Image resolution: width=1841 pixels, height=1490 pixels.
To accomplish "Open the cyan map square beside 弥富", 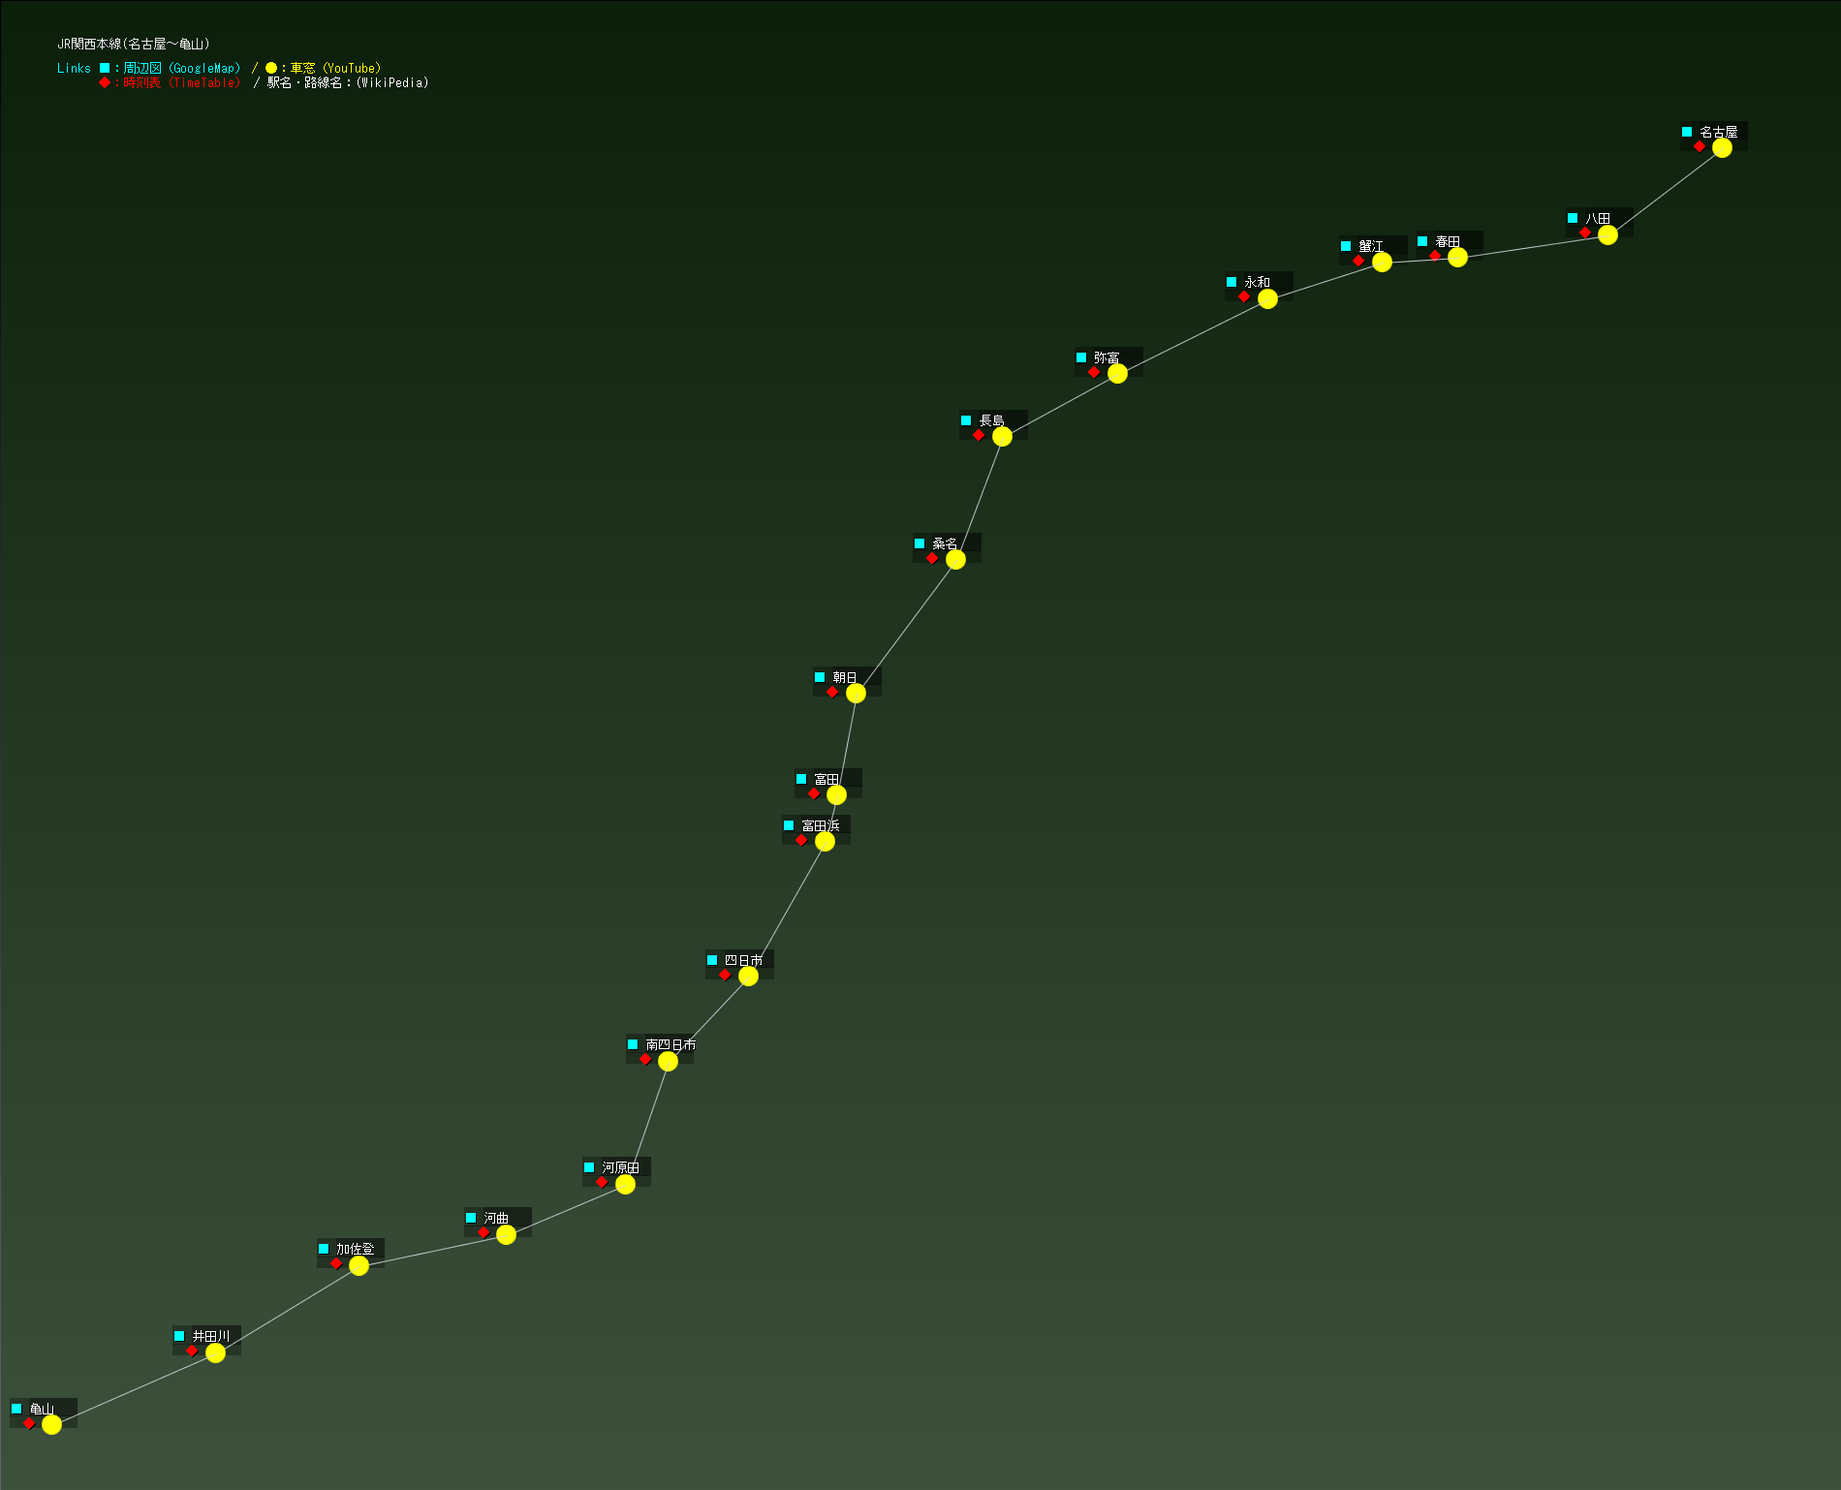I will point(1081,357).
